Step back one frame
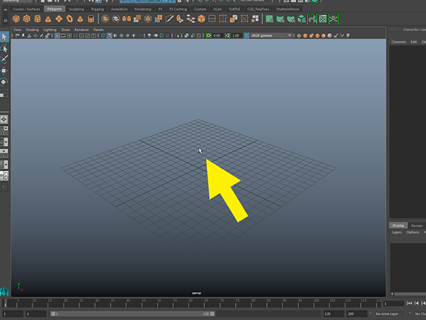 (417, 303)
